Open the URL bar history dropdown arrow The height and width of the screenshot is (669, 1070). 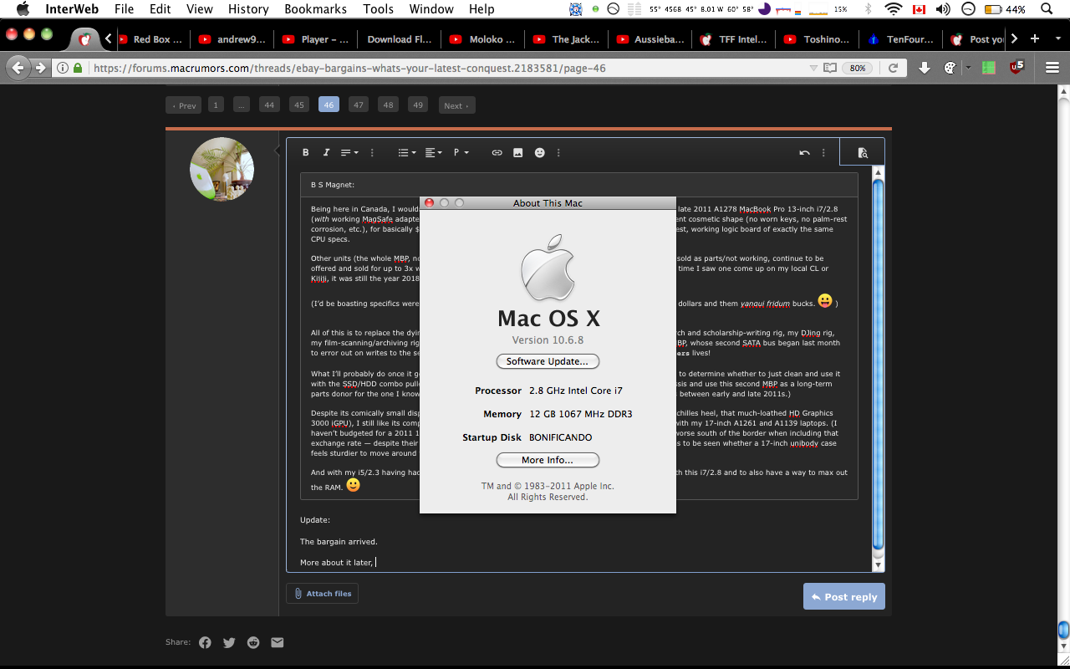(813, 68)
